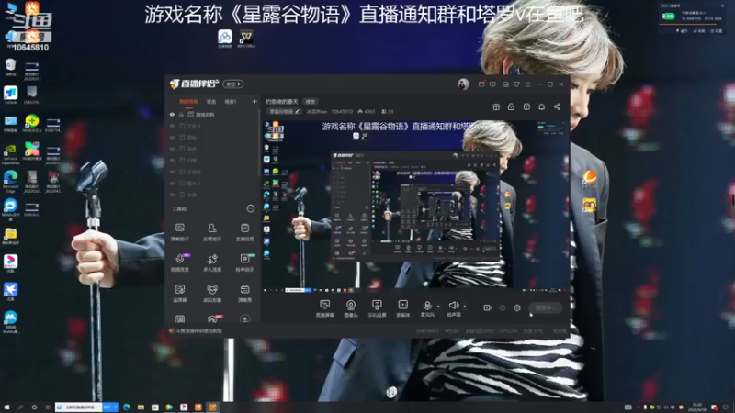This screenshot has height=413, width=735.
Task: Open Edge browser from taskbar
Action: pos(127,407)
